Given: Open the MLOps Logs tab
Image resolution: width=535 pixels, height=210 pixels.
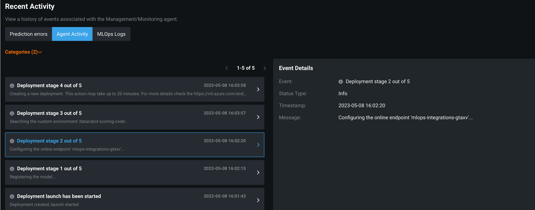Looking at the screenshot, I should coord(111,34).
